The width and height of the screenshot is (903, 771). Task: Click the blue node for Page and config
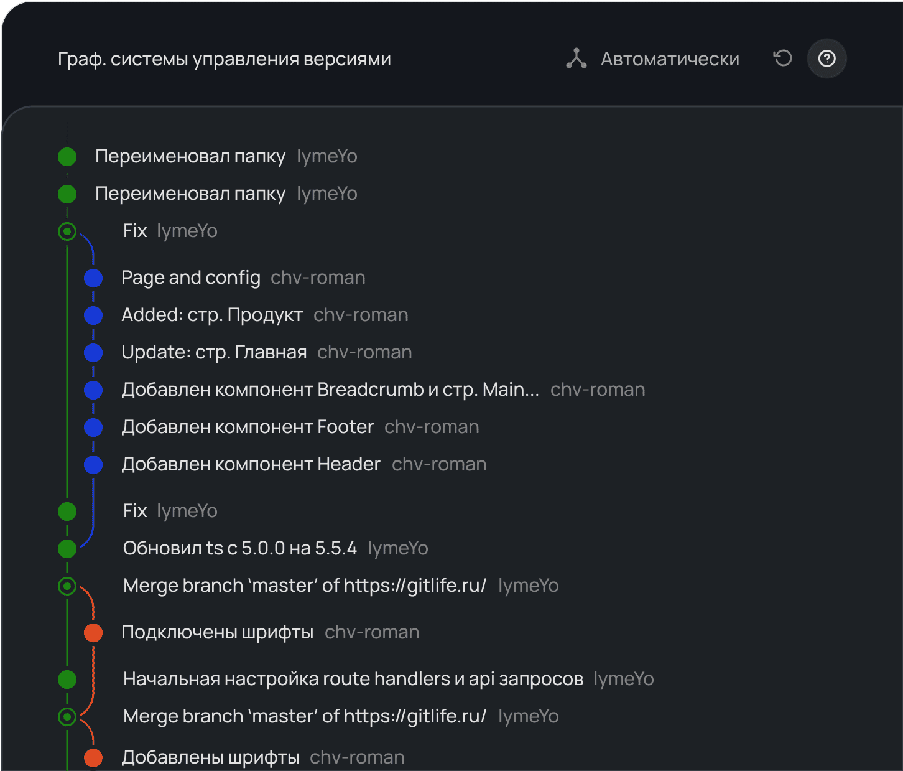click(x=93, y=278)
